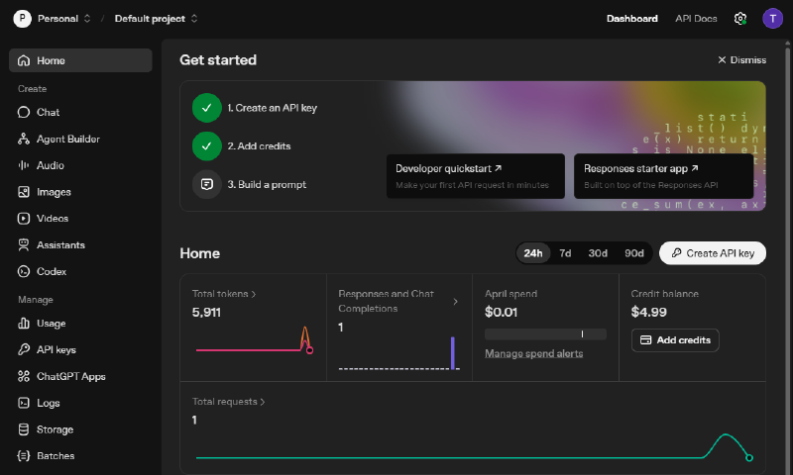793x475 pixels.
Task: Open Manage spend alerts link
Action: click(x=533, y=353)
